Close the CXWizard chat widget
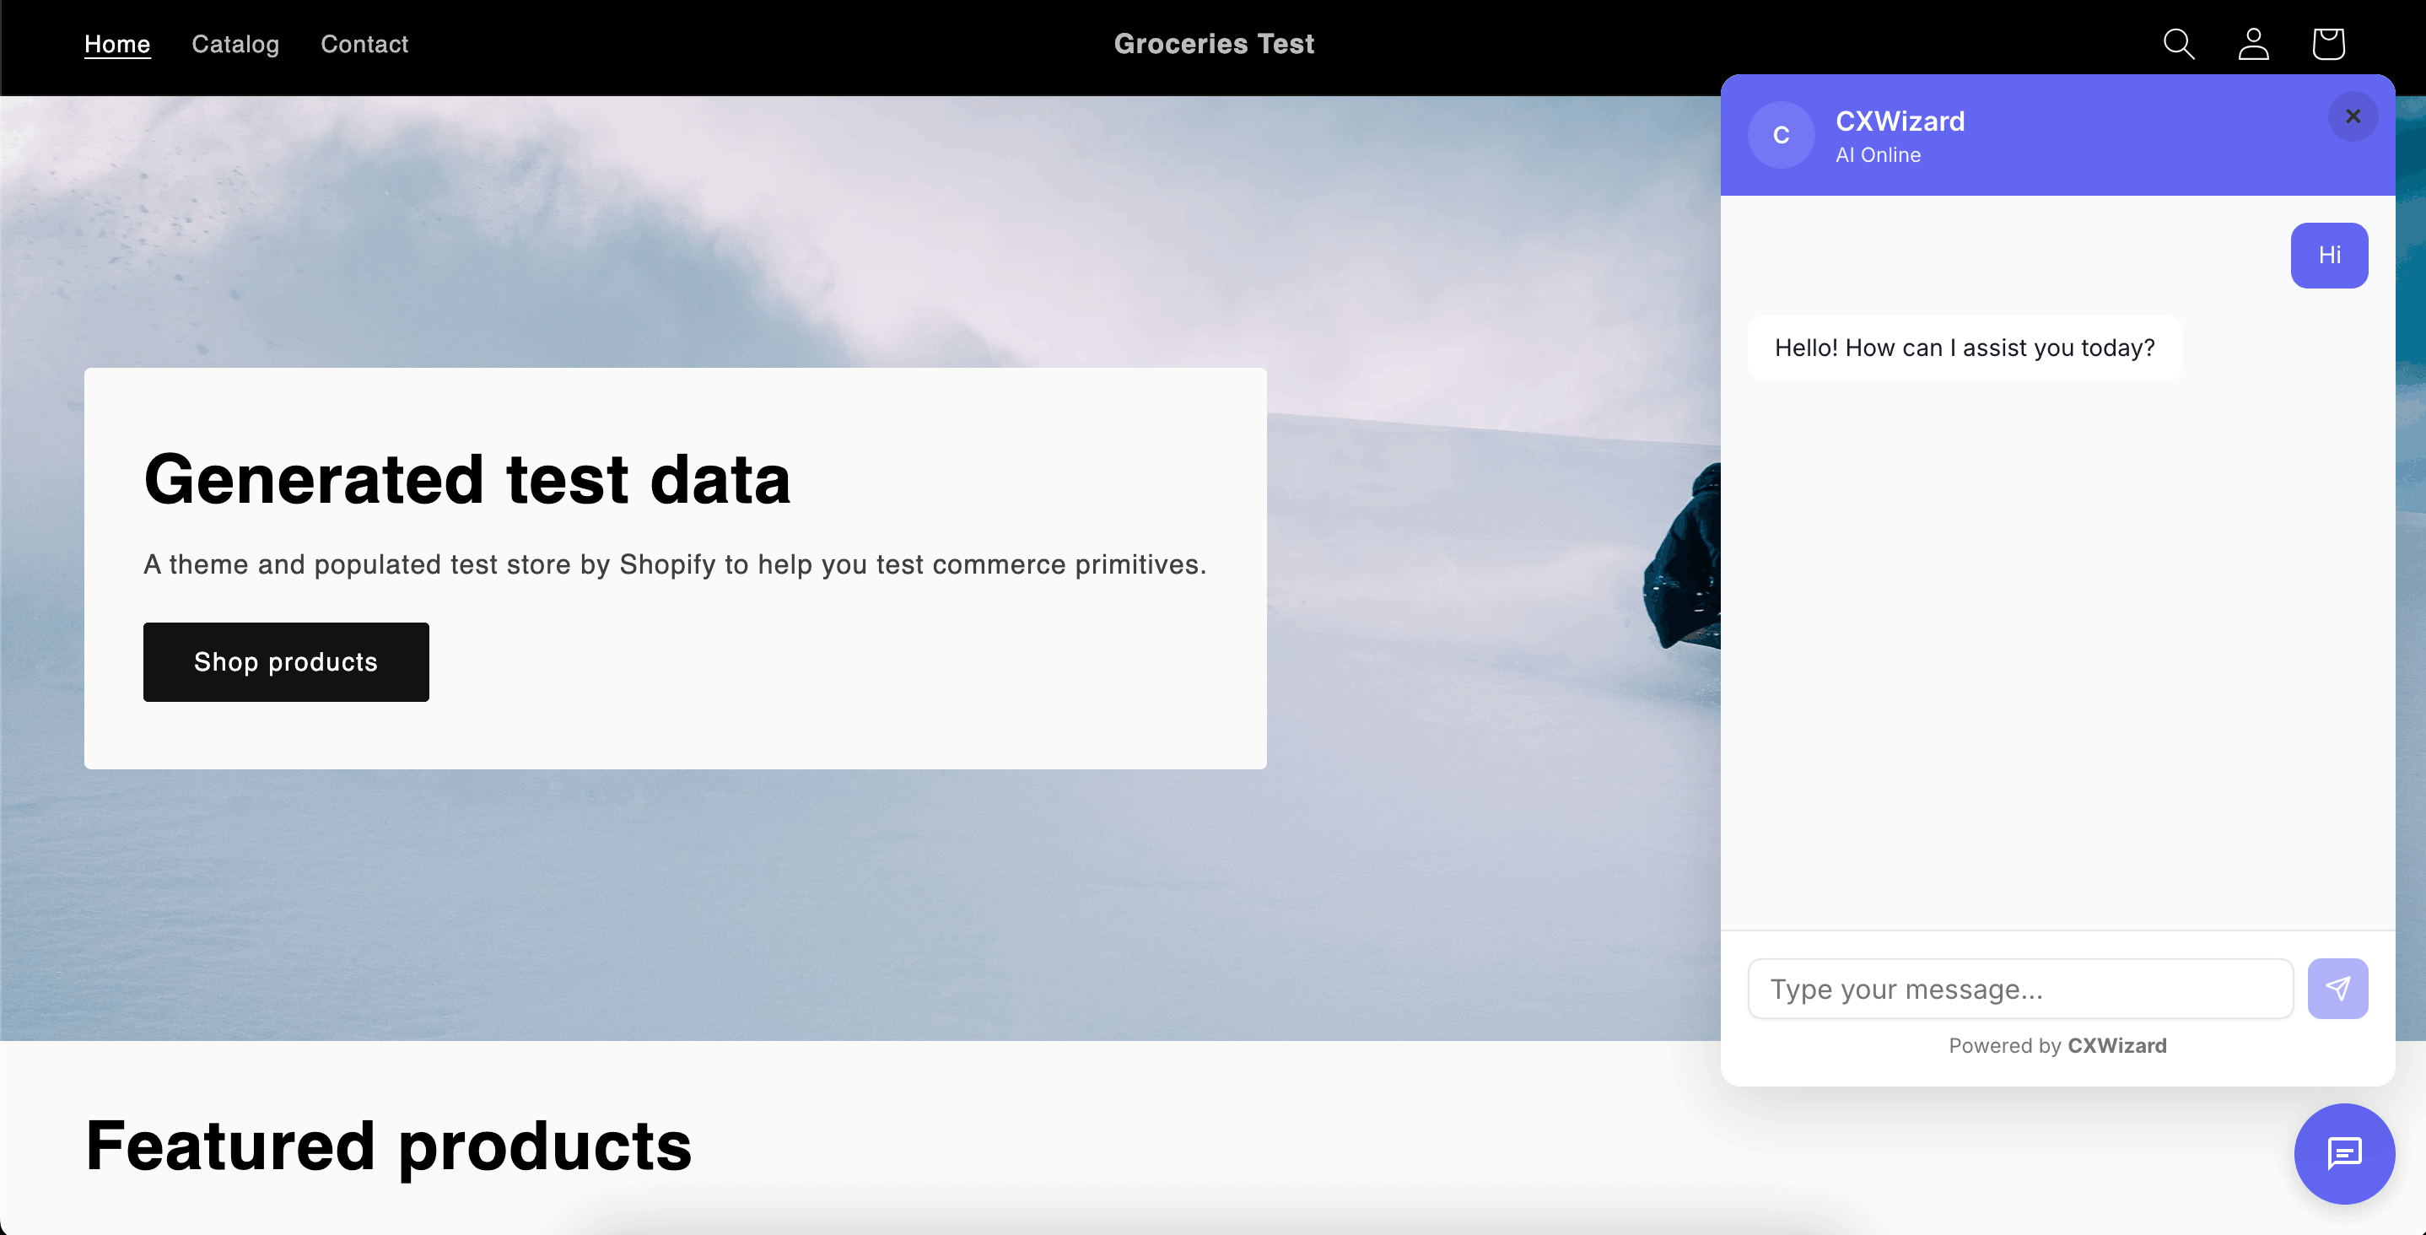This screenshot has width=2426, height=1235. pyautogui.click(x=2353, y=116)
